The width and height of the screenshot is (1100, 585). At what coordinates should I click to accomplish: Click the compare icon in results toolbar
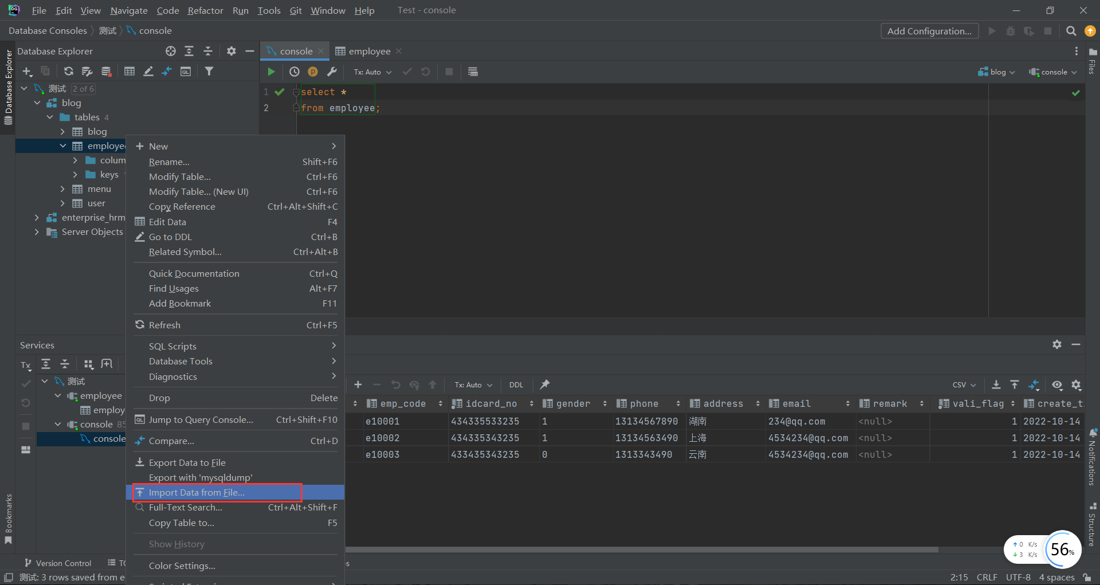1034,384
